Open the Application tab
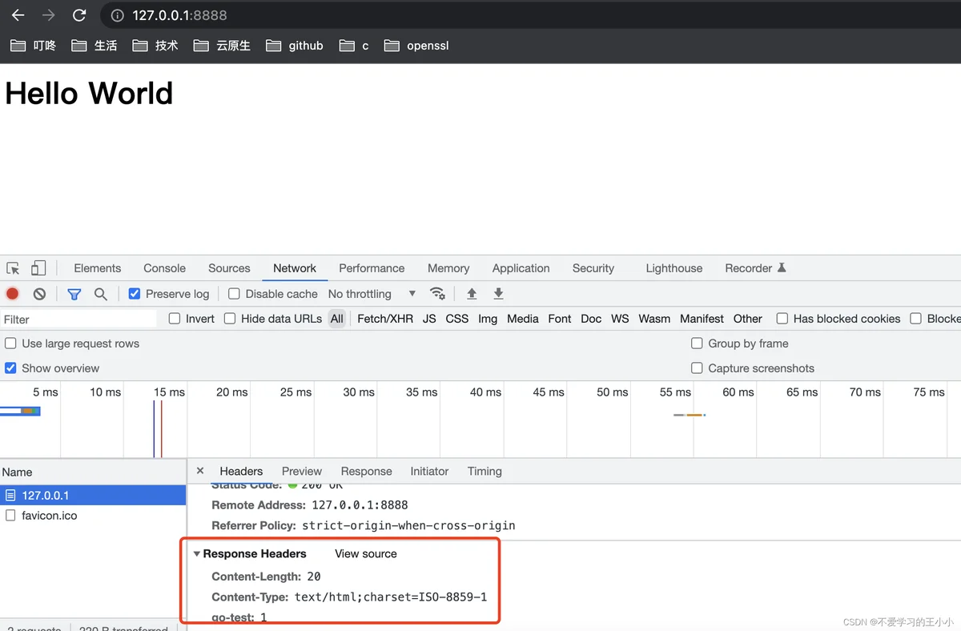Screen dimensions: 961x631 pos(521,268)
